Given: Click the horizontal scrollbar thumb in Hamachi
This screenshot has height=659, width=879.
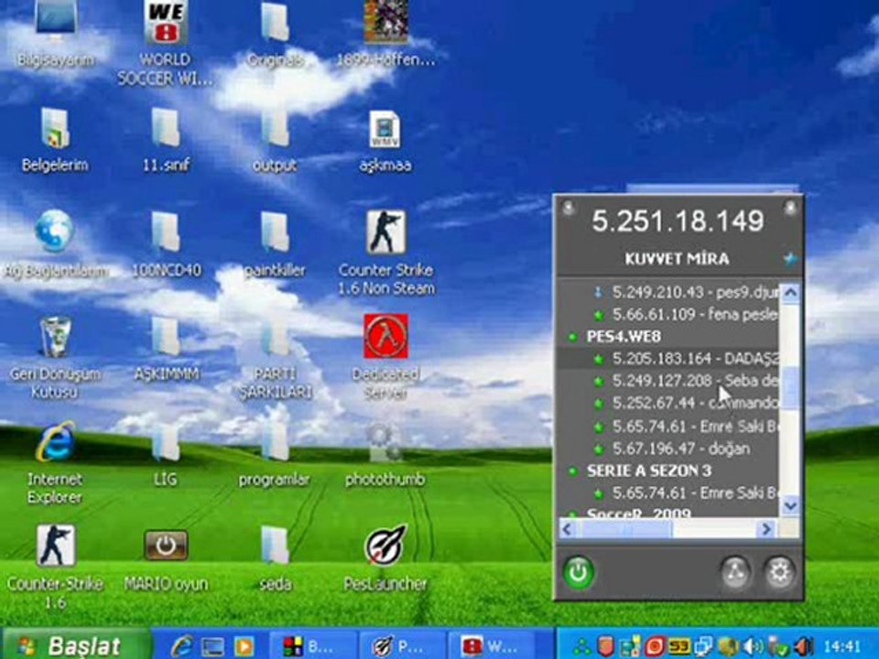Looking at the screenshot, I should 625,529.
